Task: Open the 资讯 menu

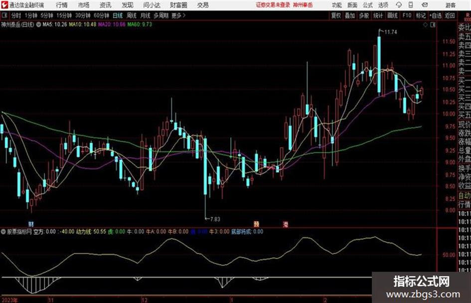Action: [106, 5]
